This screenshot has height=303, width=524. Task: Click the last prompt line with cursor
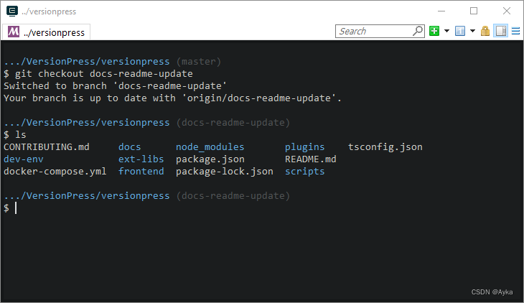point(10,208)
